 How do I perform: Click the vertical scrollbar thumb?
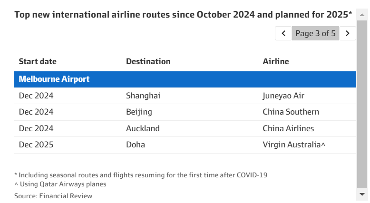coord(362,105)
